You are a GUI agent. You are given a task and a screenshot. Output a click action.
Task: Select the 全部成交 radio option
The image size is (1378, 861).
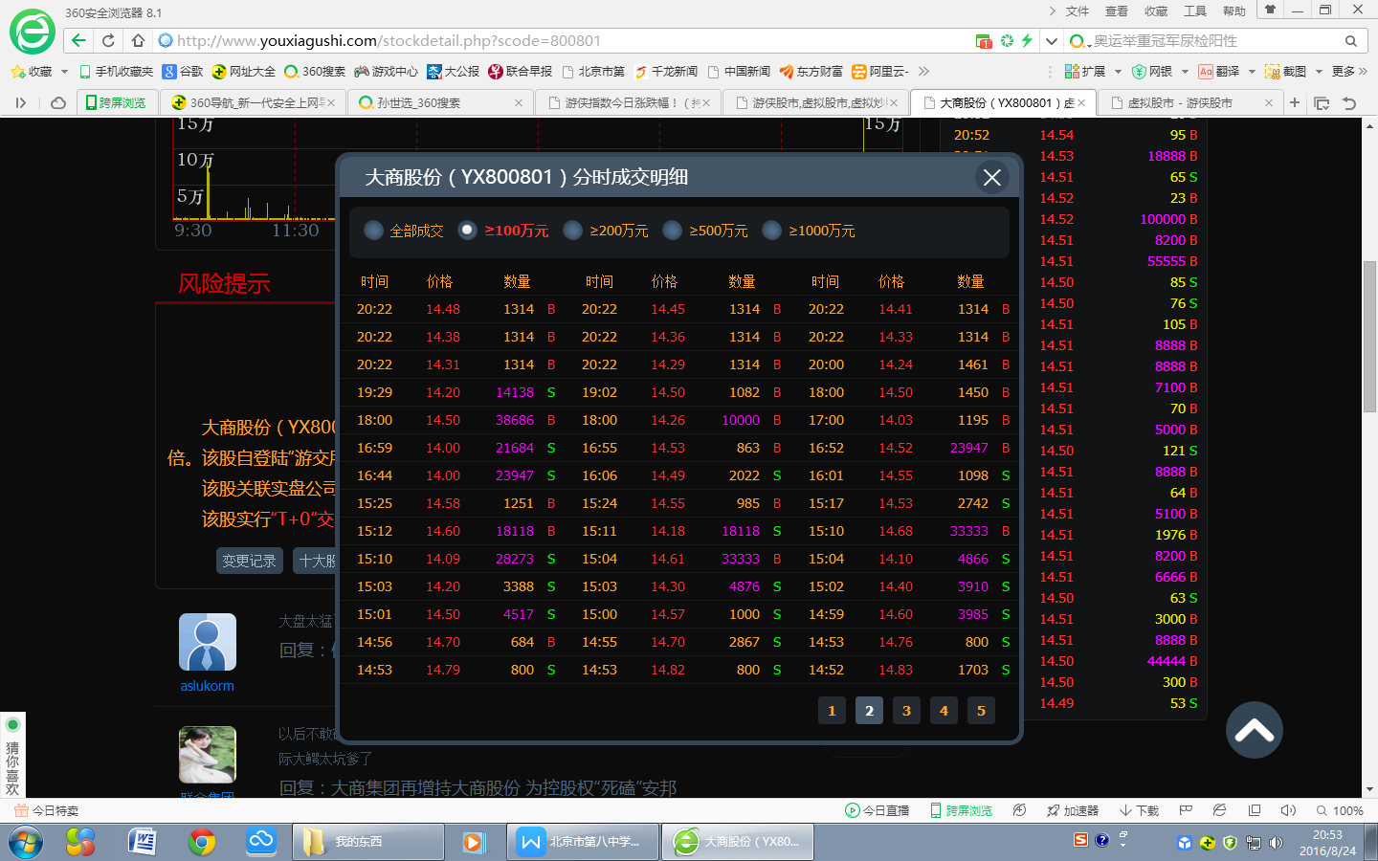click(x=374, y=231)
